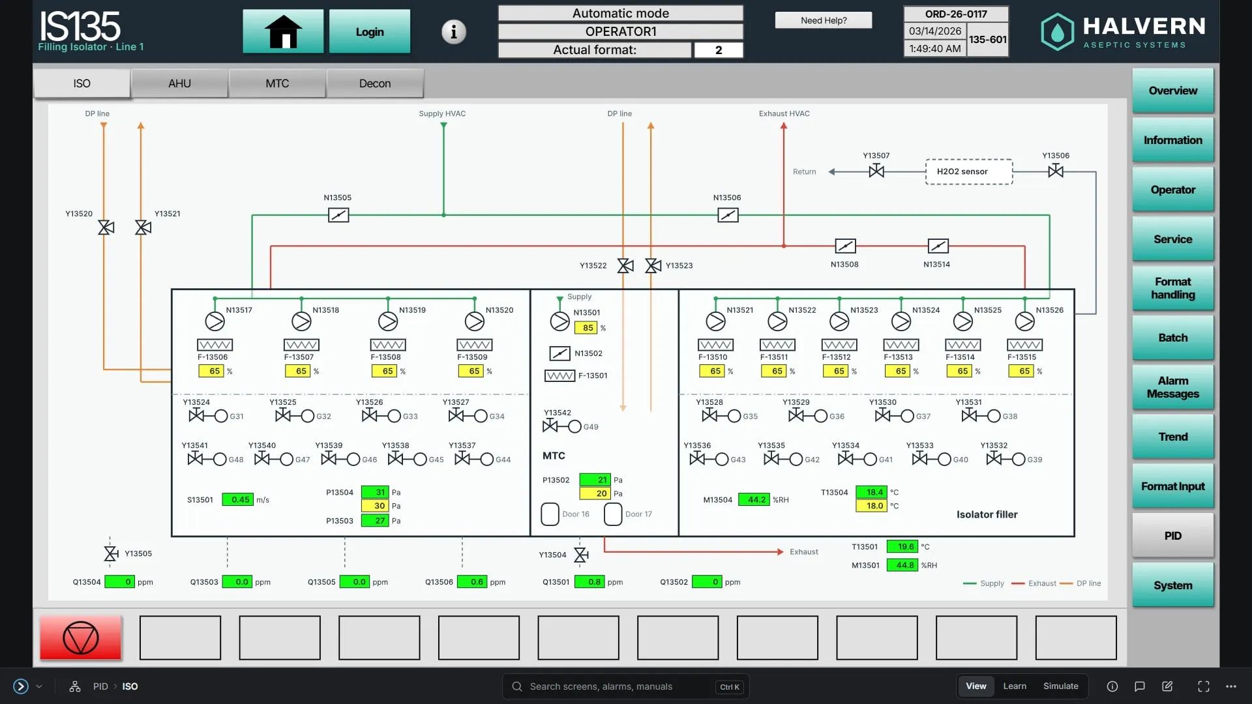This screenshot has height=704, width=1252.
Task: Click the Actual format value 2
Action: point(719,50)
